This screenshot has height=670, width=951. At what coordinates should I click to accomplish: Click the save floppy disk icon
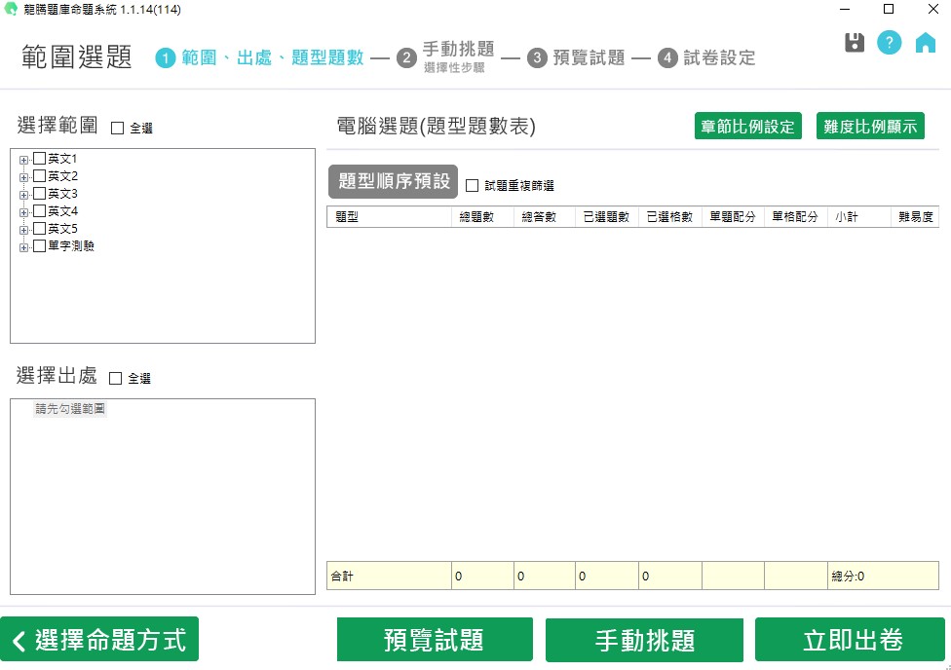click(855, 43)
